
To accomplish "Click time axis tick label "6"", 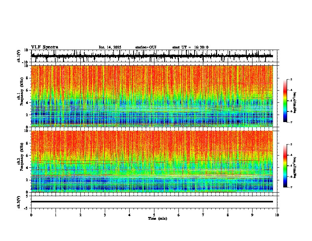I will [x=179, y=215].
